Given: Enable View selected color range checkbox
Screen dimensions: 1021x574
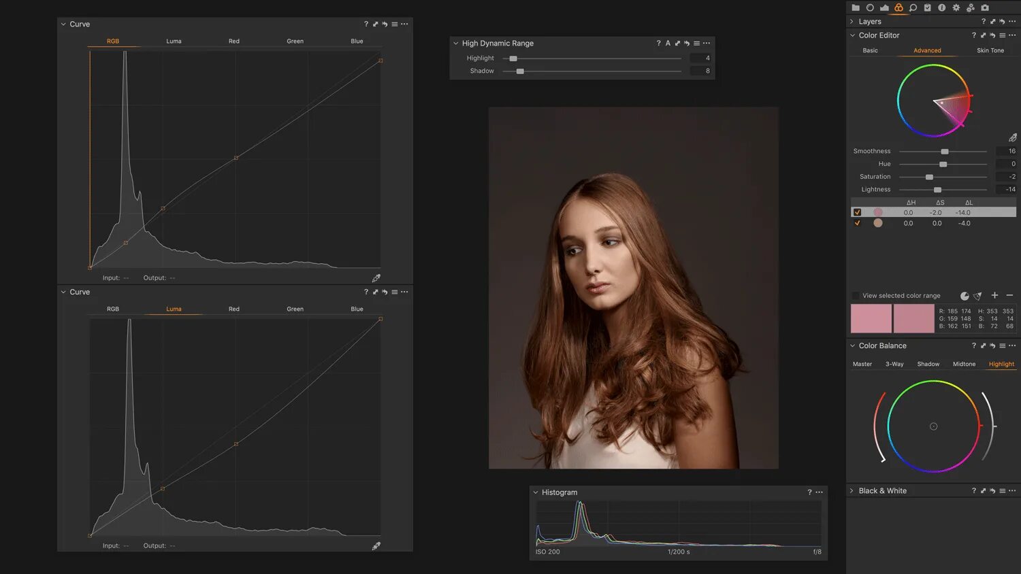Looking at the screenshot, I should (x=856, y=296).
